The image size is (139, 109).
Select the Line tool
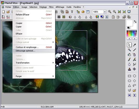(x=134, y=50)
